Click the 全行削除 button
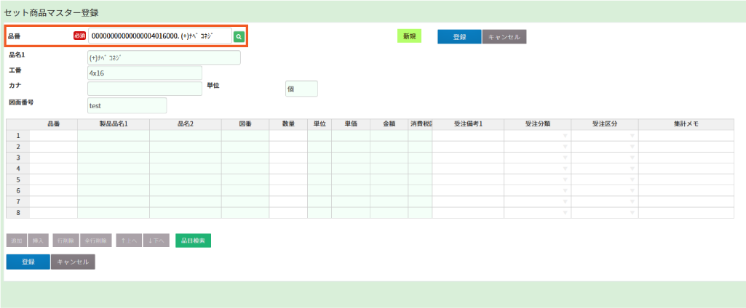This screenshot has height=308, width=746. [x=95, y=240]
